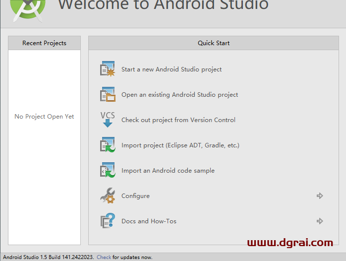Open an existing Android Studio project
Viewport: 346px width, 261px height.
[179, 95]
